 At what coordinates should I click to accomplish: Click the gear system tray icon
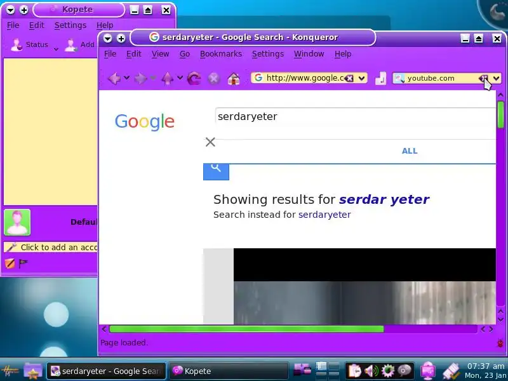[388, 371]
